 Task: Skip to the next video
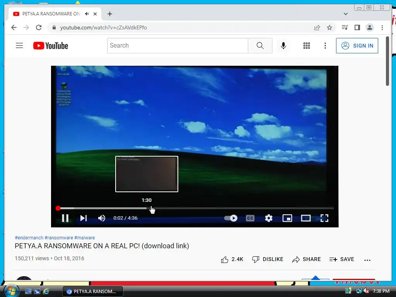point(84,218)
